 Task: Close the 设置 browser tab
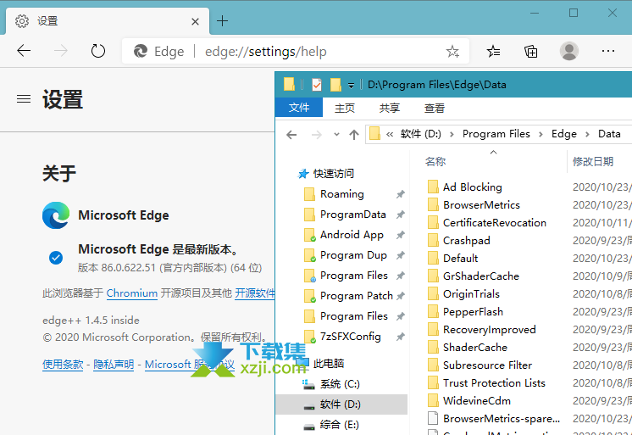pos(195,21)
